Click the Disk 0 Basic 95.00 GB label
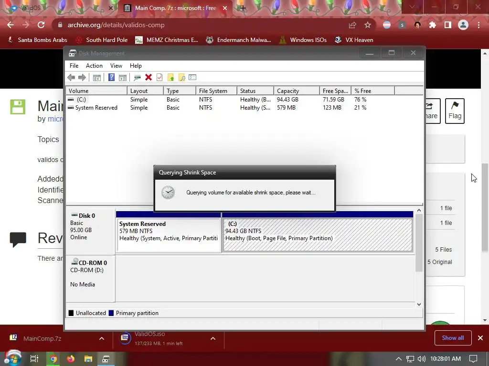The height and width of the screenshot is (366, 489). point(90,230)
